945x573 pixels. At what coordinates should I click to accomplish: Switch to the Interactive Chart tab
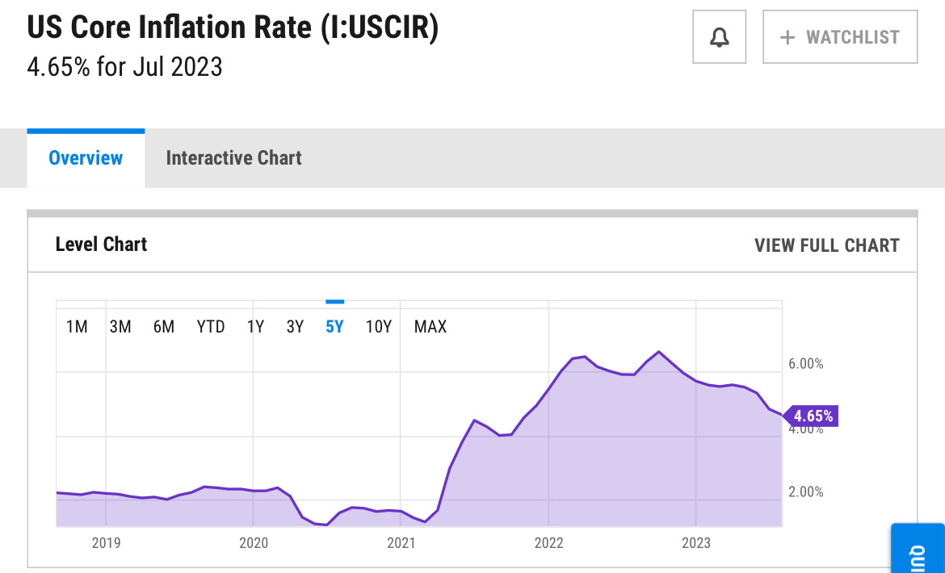tap(233, 157)
